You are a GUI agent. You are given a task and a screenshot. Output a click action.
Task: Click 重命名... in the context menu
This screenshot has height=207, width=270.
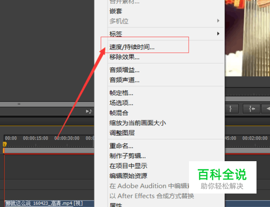(x=122, y=146)
